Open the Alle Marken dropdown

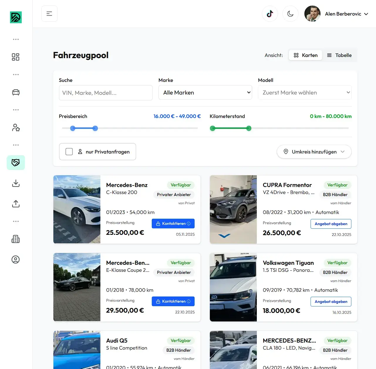point(205,93)
